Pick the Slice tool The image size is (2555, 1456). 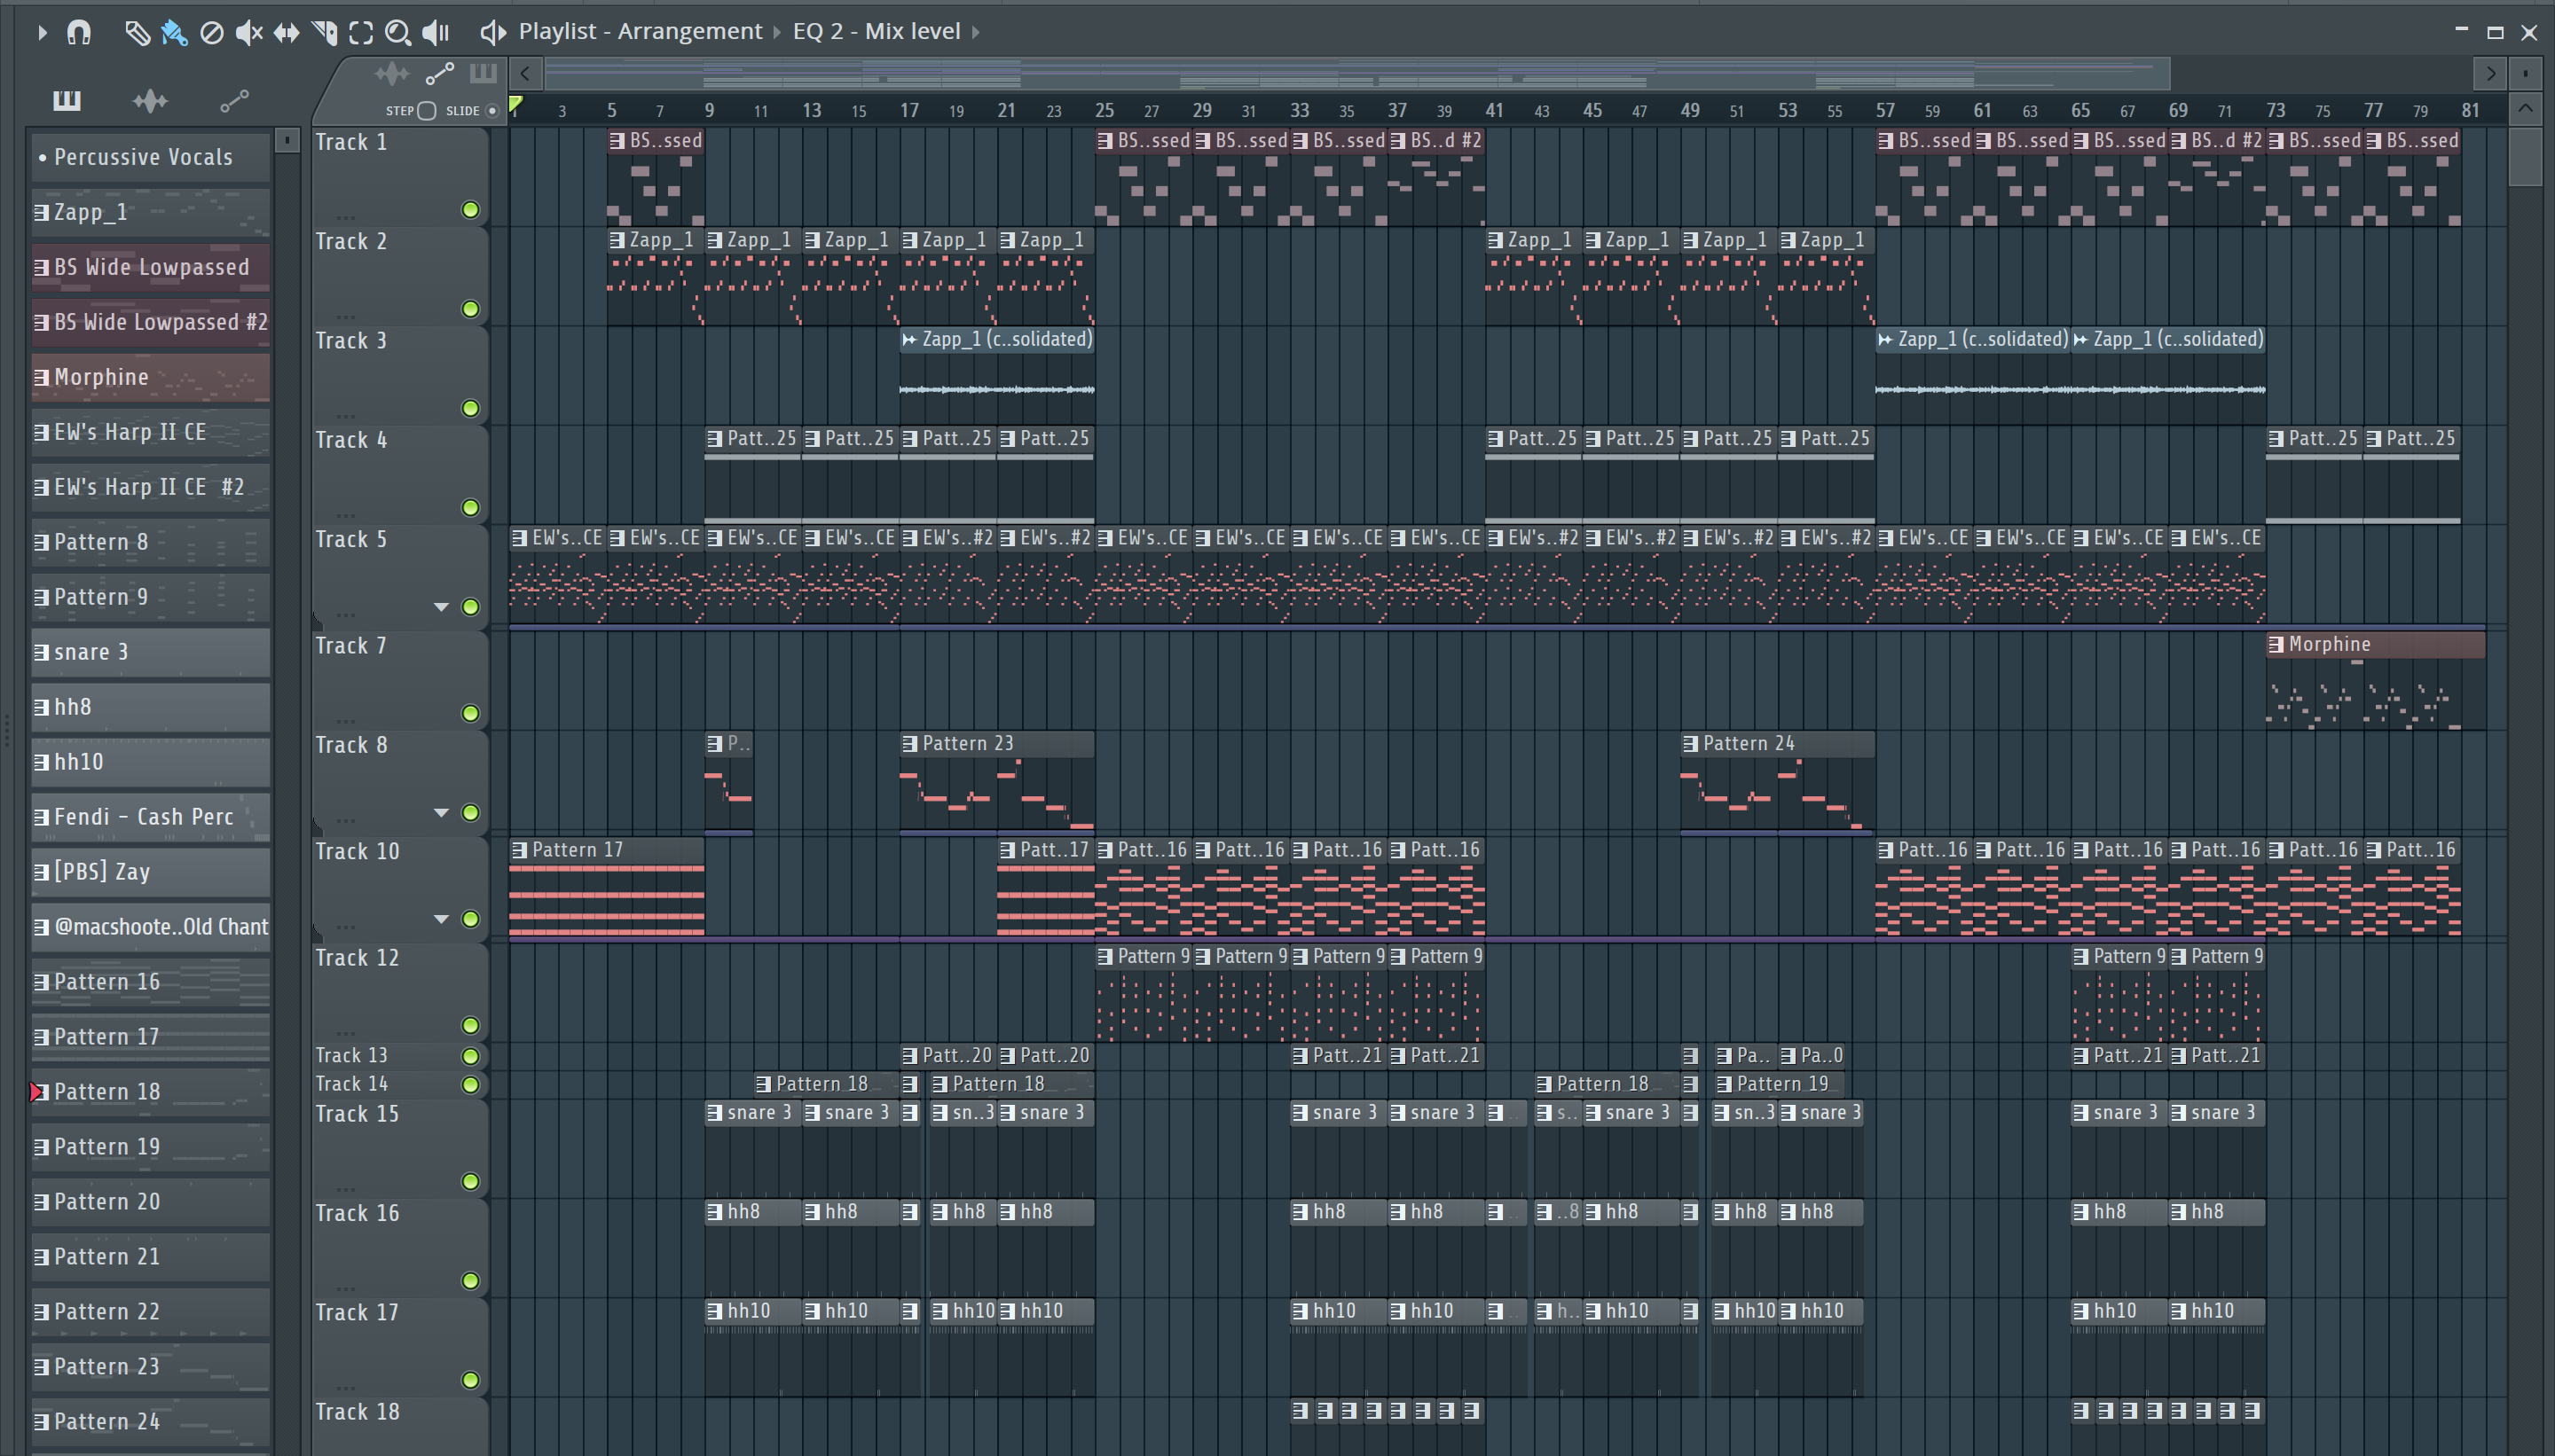point(324,32)
